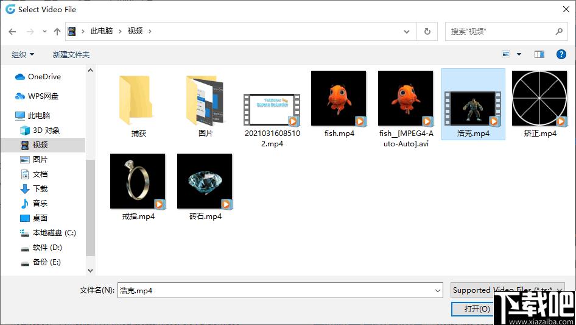Select 视频 in the address breadcrumb
576x325 pixels.
(135, 31)
